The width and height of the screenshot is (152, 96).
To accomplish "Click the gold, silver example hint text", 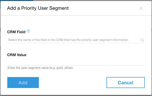I will coord(40,68).
